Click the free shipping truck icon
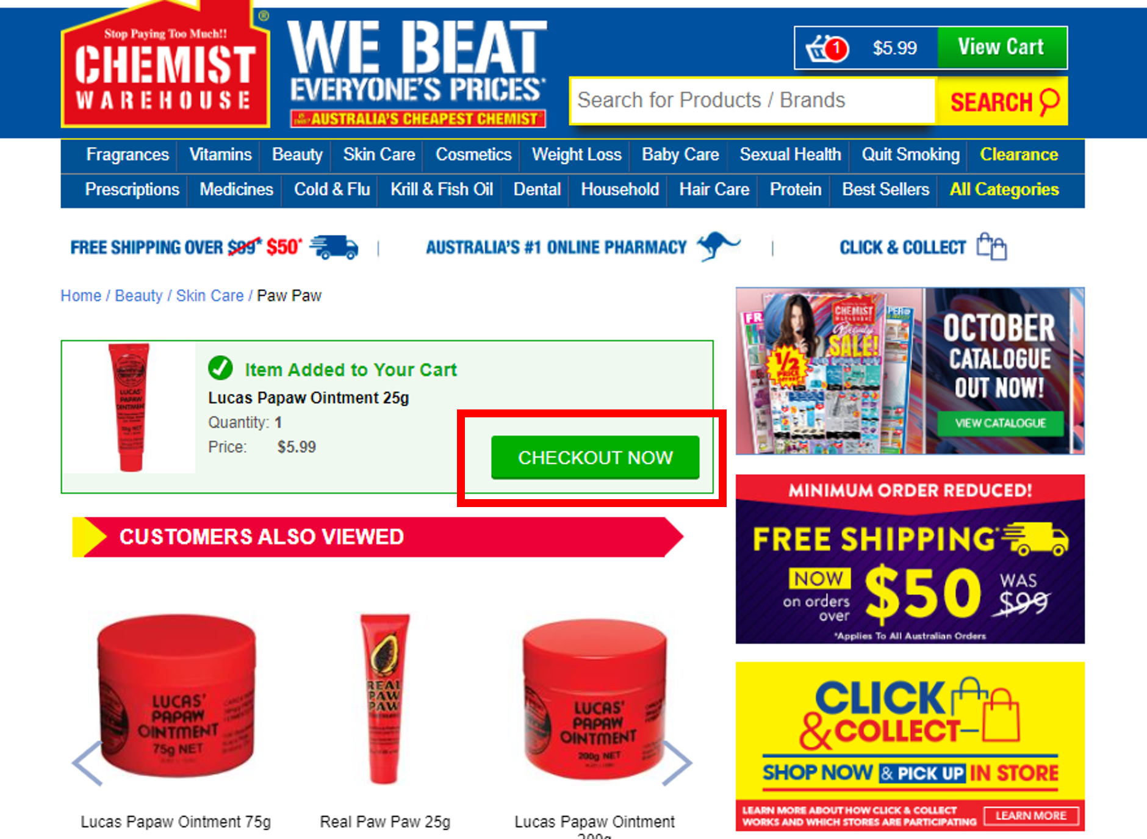1147x839 pixels. [334, 247]
